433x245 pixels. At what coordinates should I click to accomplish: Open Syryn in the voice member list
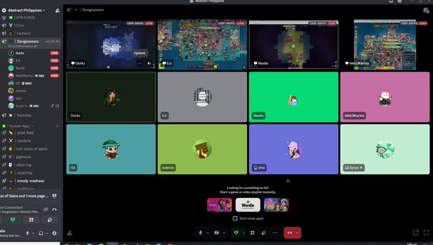(33, 106)
